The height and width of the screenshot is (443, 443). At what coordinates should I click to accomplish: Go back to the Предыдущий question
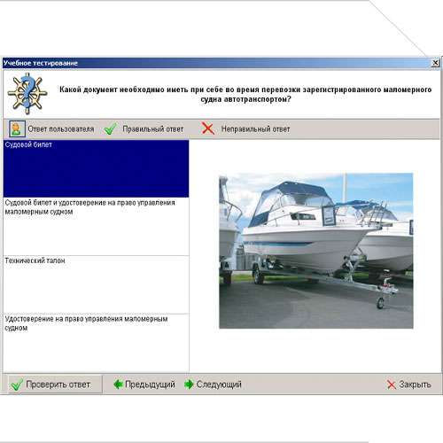(x=144, y=385)
